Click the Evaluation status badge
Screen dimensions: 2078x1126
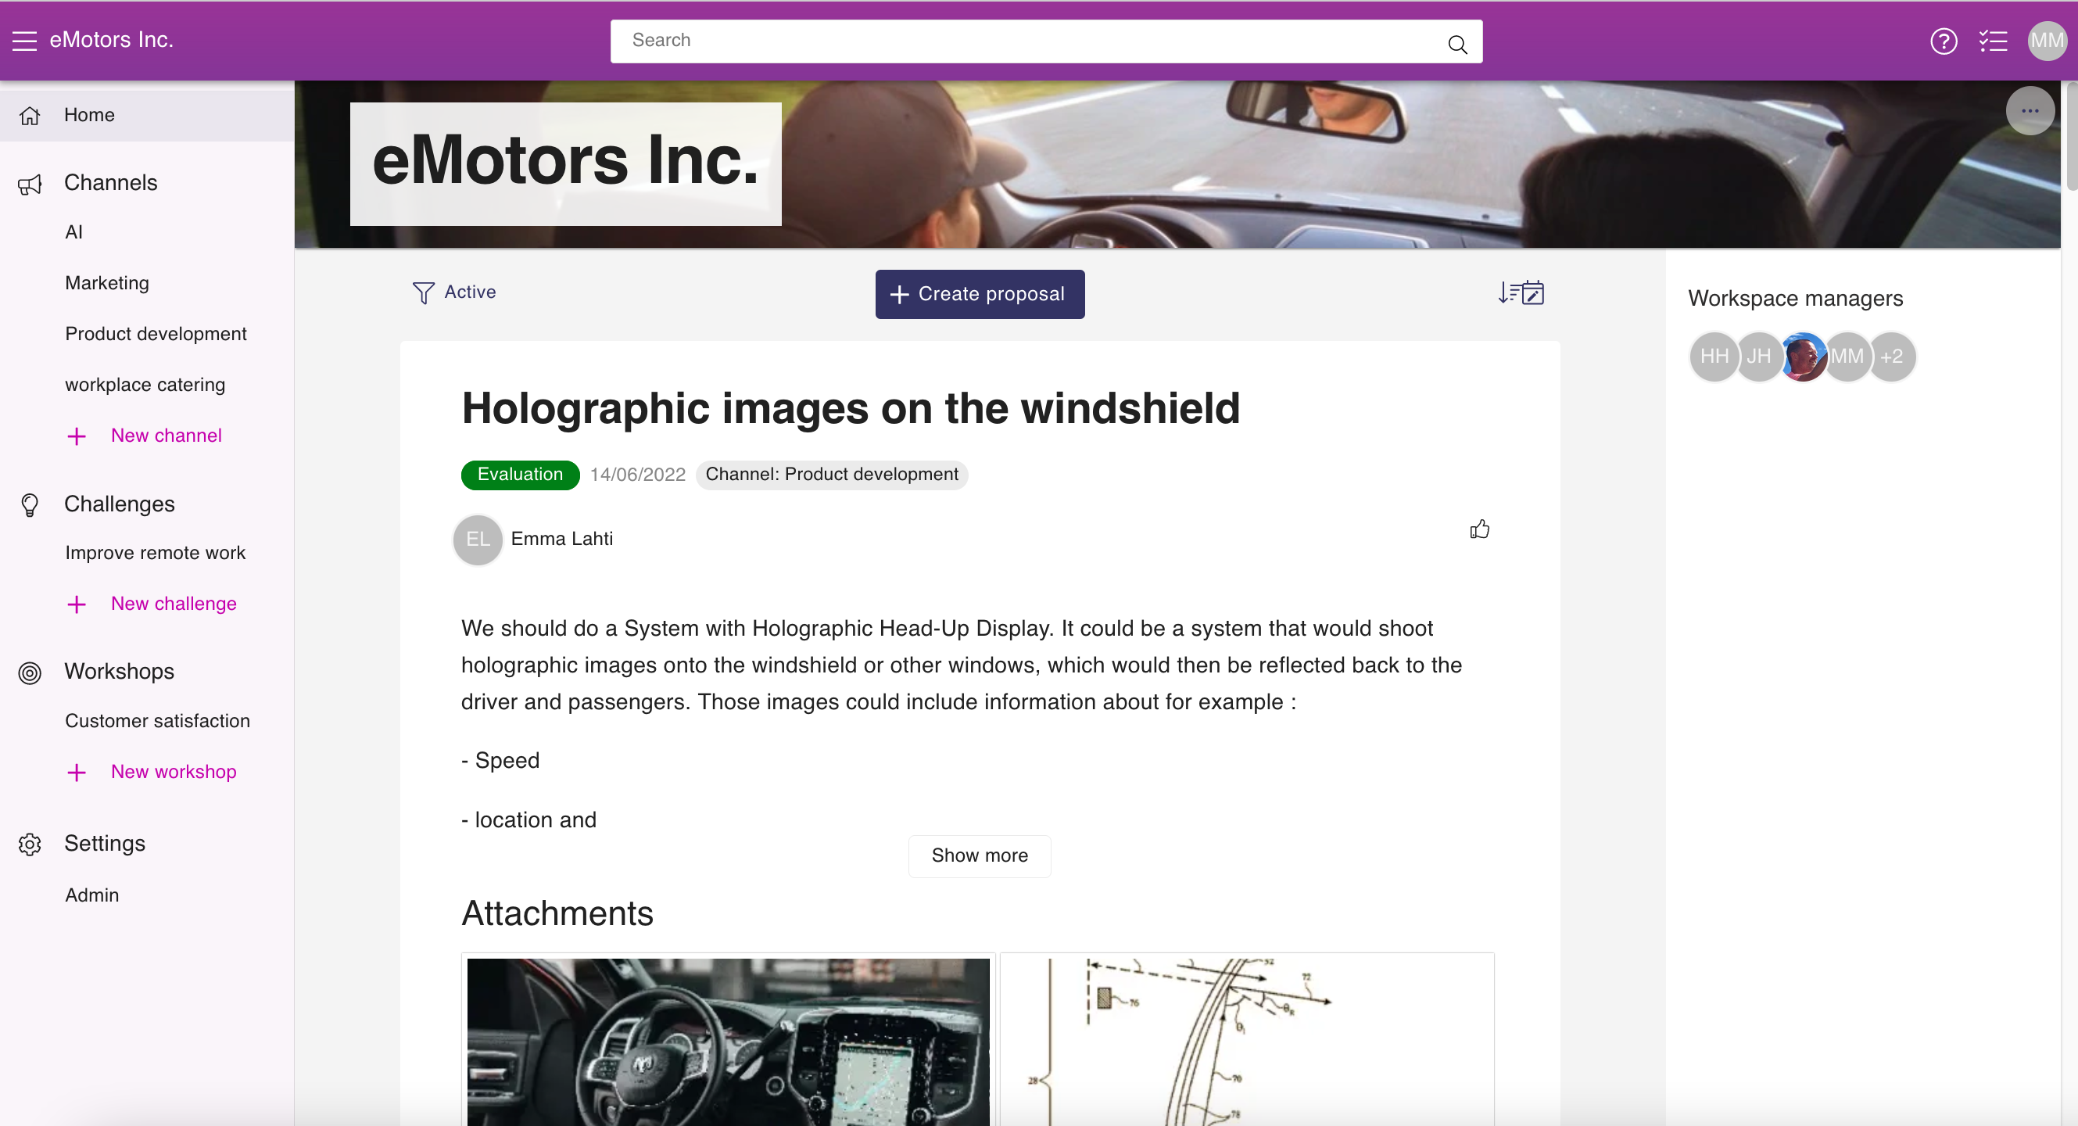point(521,475)
